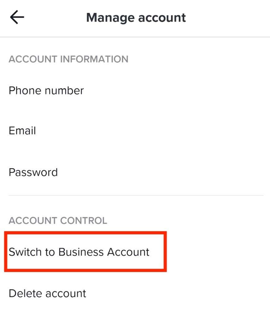Viewport: 270px width, 317px height.
Task: Tap the ACCOUNT CONTROL section header
Action: click(58, 220)
